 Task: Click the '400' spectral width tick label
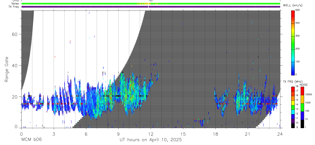click(298, 23)
